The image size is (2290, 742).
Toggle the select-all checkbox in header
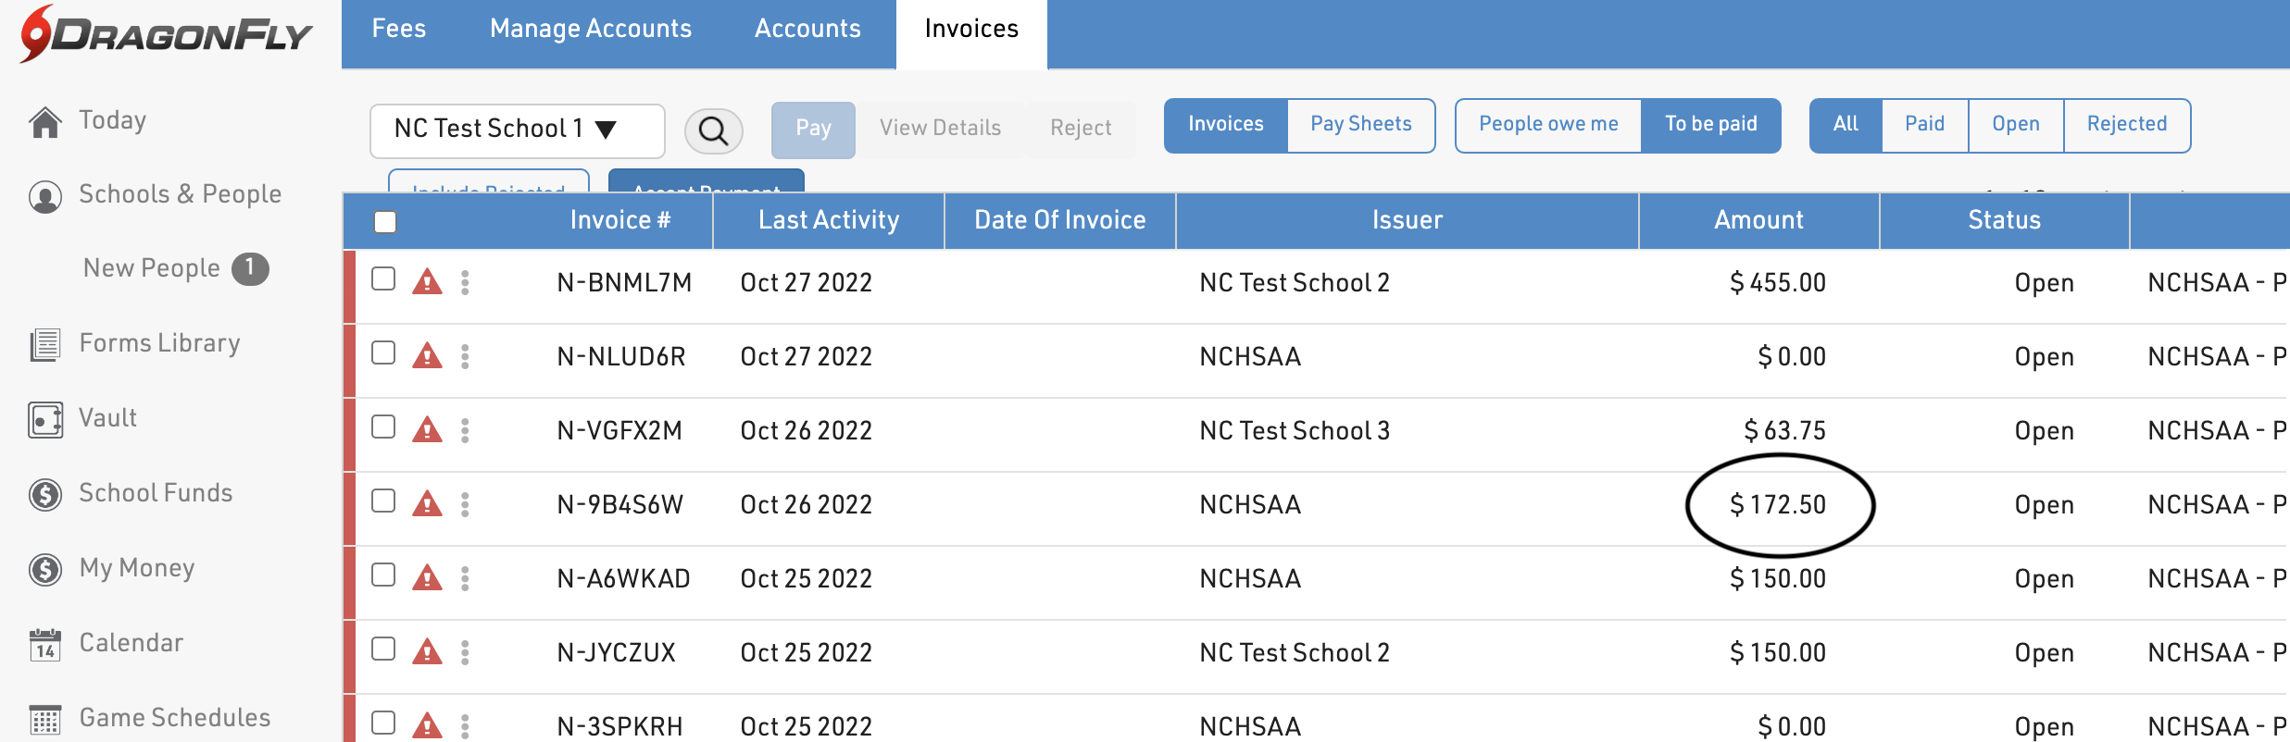[385, 222]
